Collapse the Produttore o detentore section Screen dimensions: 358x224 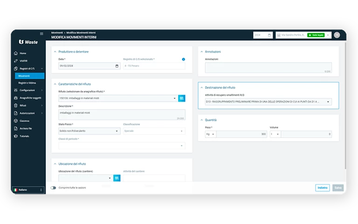pyautogui.click(x=55, y=52)
